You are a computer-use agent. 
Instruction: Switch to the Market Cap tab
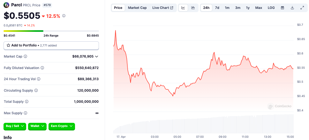[137, 8]
